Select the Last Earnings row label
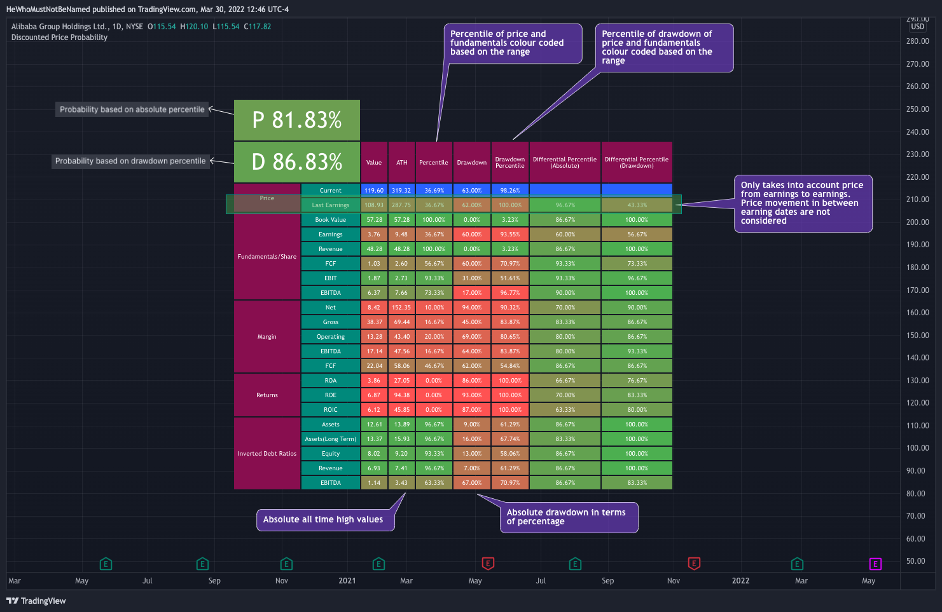 pyautogui.click(x=331, y=205)
